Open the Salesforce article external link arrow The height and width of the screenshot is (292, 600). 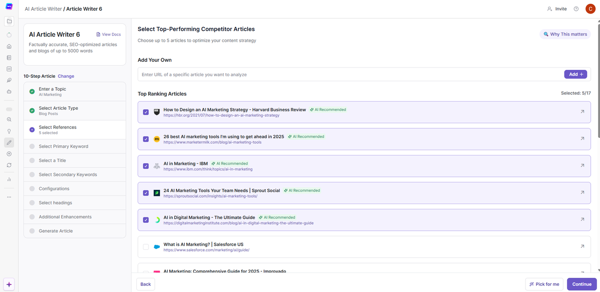582,246
